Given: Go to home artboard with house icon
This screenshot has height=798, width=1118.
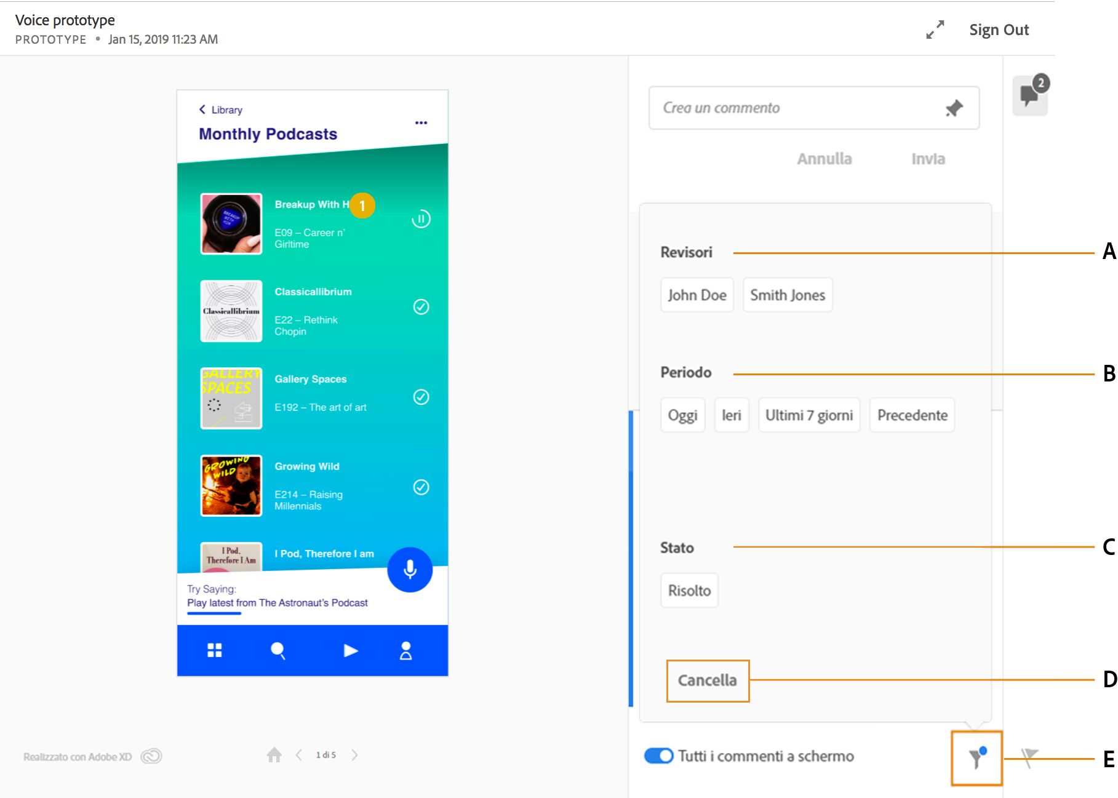Looking at the screenshot, I should pyautogui.click(x=274, y=755).
